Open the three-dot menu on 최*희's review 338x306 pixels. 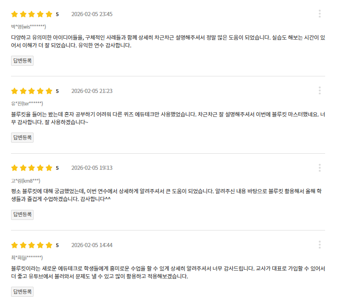(320, 244)
